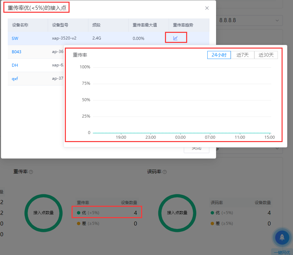Screen dimensions: 293x255
Task: Click the help icon beside 误码率 heading
Action: (x=165, y=172)
